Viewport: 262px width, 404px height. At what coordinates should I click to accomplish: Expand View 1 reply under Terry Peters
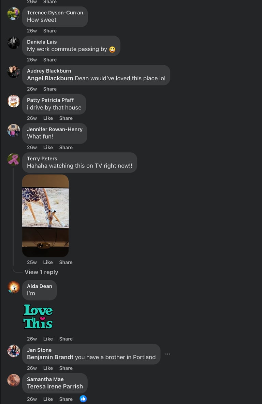pos(41,272)
